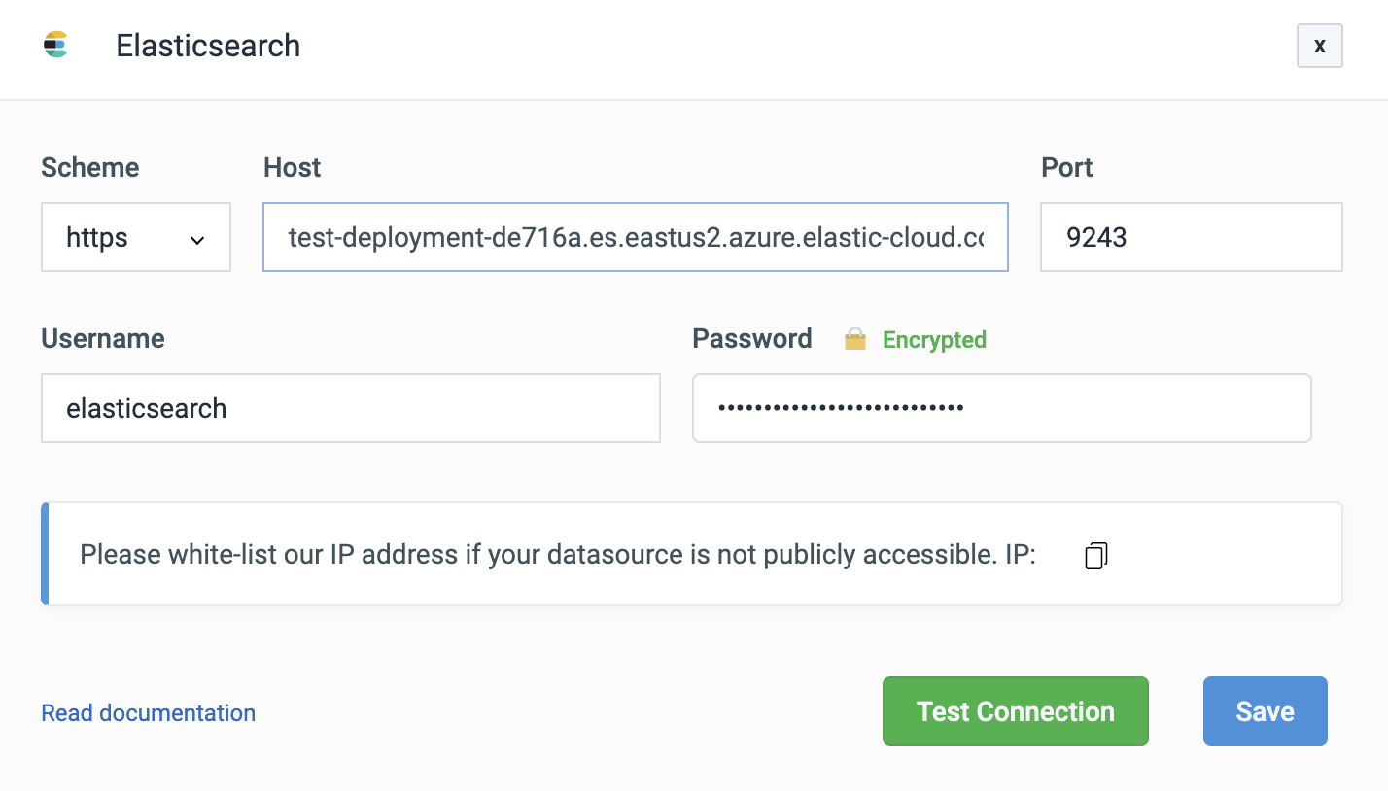Image resolution: width=1388 pixels, height=791 pixels.
Task: Click the chevron arrow in the Scheme selector
Action: coord(197,239)
